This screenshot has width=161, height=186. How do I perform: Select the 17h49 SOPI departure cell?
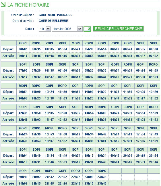point(154,134)
